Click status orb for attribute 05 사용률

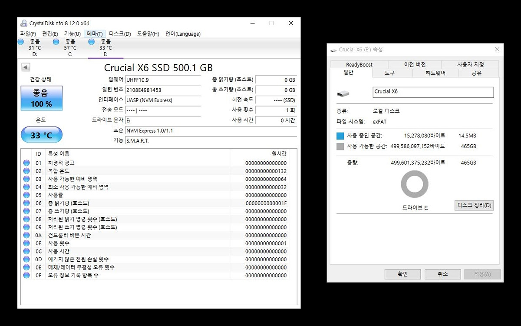26,195
